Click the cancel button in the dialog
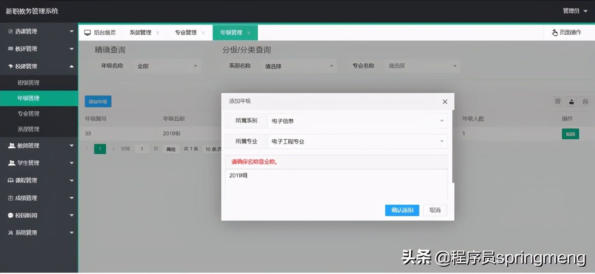This screenshot has height=274, width=595. pos(434,210)
